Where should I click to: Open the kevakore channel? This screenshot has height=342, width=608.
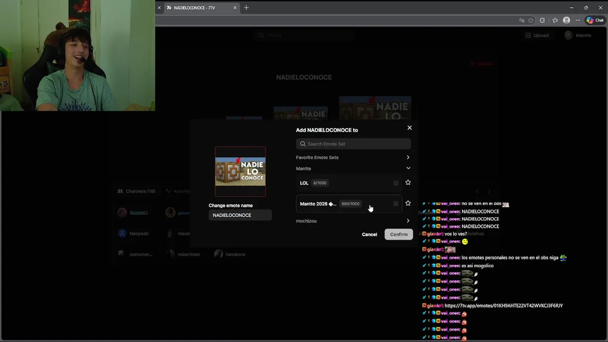tap(230, 254)
